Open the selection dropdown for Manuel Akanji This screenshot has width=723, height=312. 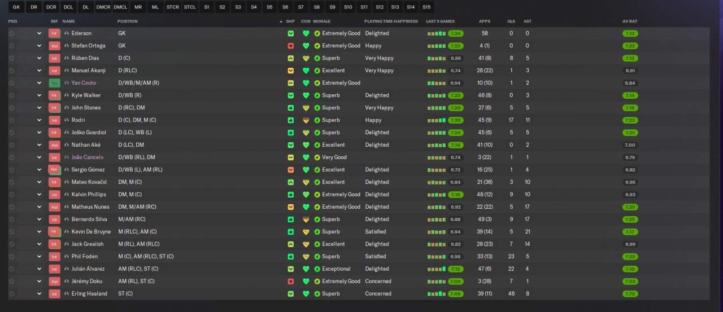40,71
